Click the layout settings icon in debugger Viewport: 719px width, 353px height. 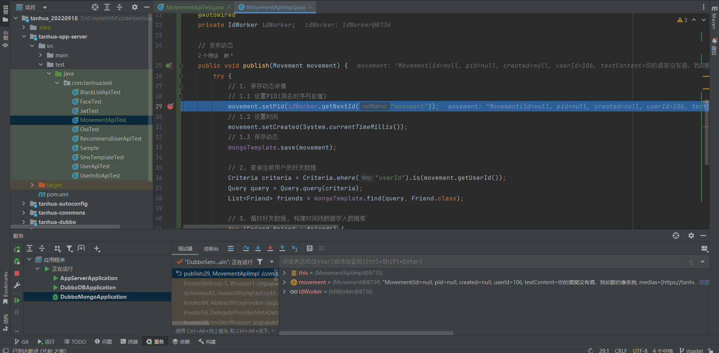(704, 249)
